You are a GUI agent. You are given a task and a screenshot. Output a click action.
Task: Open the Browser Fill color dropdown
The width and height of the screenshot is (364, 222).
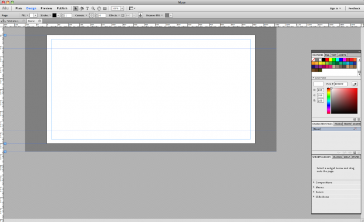click(x=171, y=15)
